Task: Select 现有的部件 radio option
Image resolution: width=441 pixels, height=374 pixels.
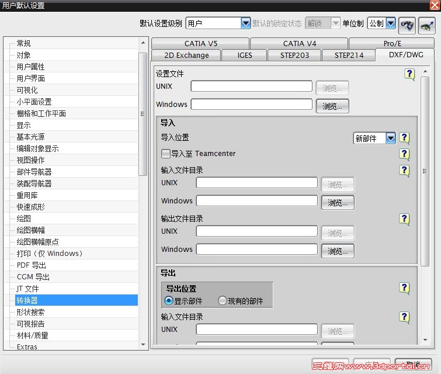Action: 222,301
